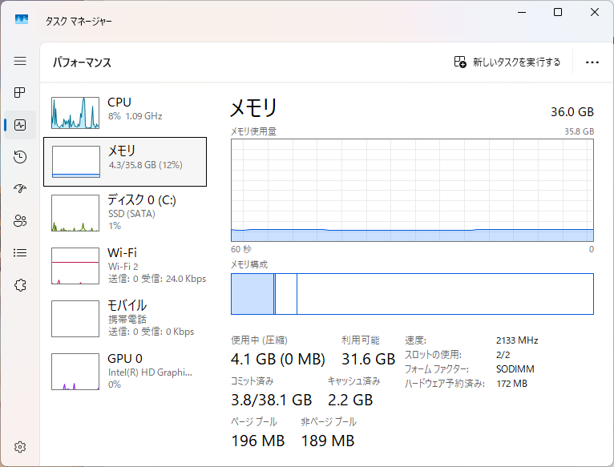Screen dimensions: 614x467
Task: Click the メモリ構成 memory composition bar
Action: (x=412, y=294)
